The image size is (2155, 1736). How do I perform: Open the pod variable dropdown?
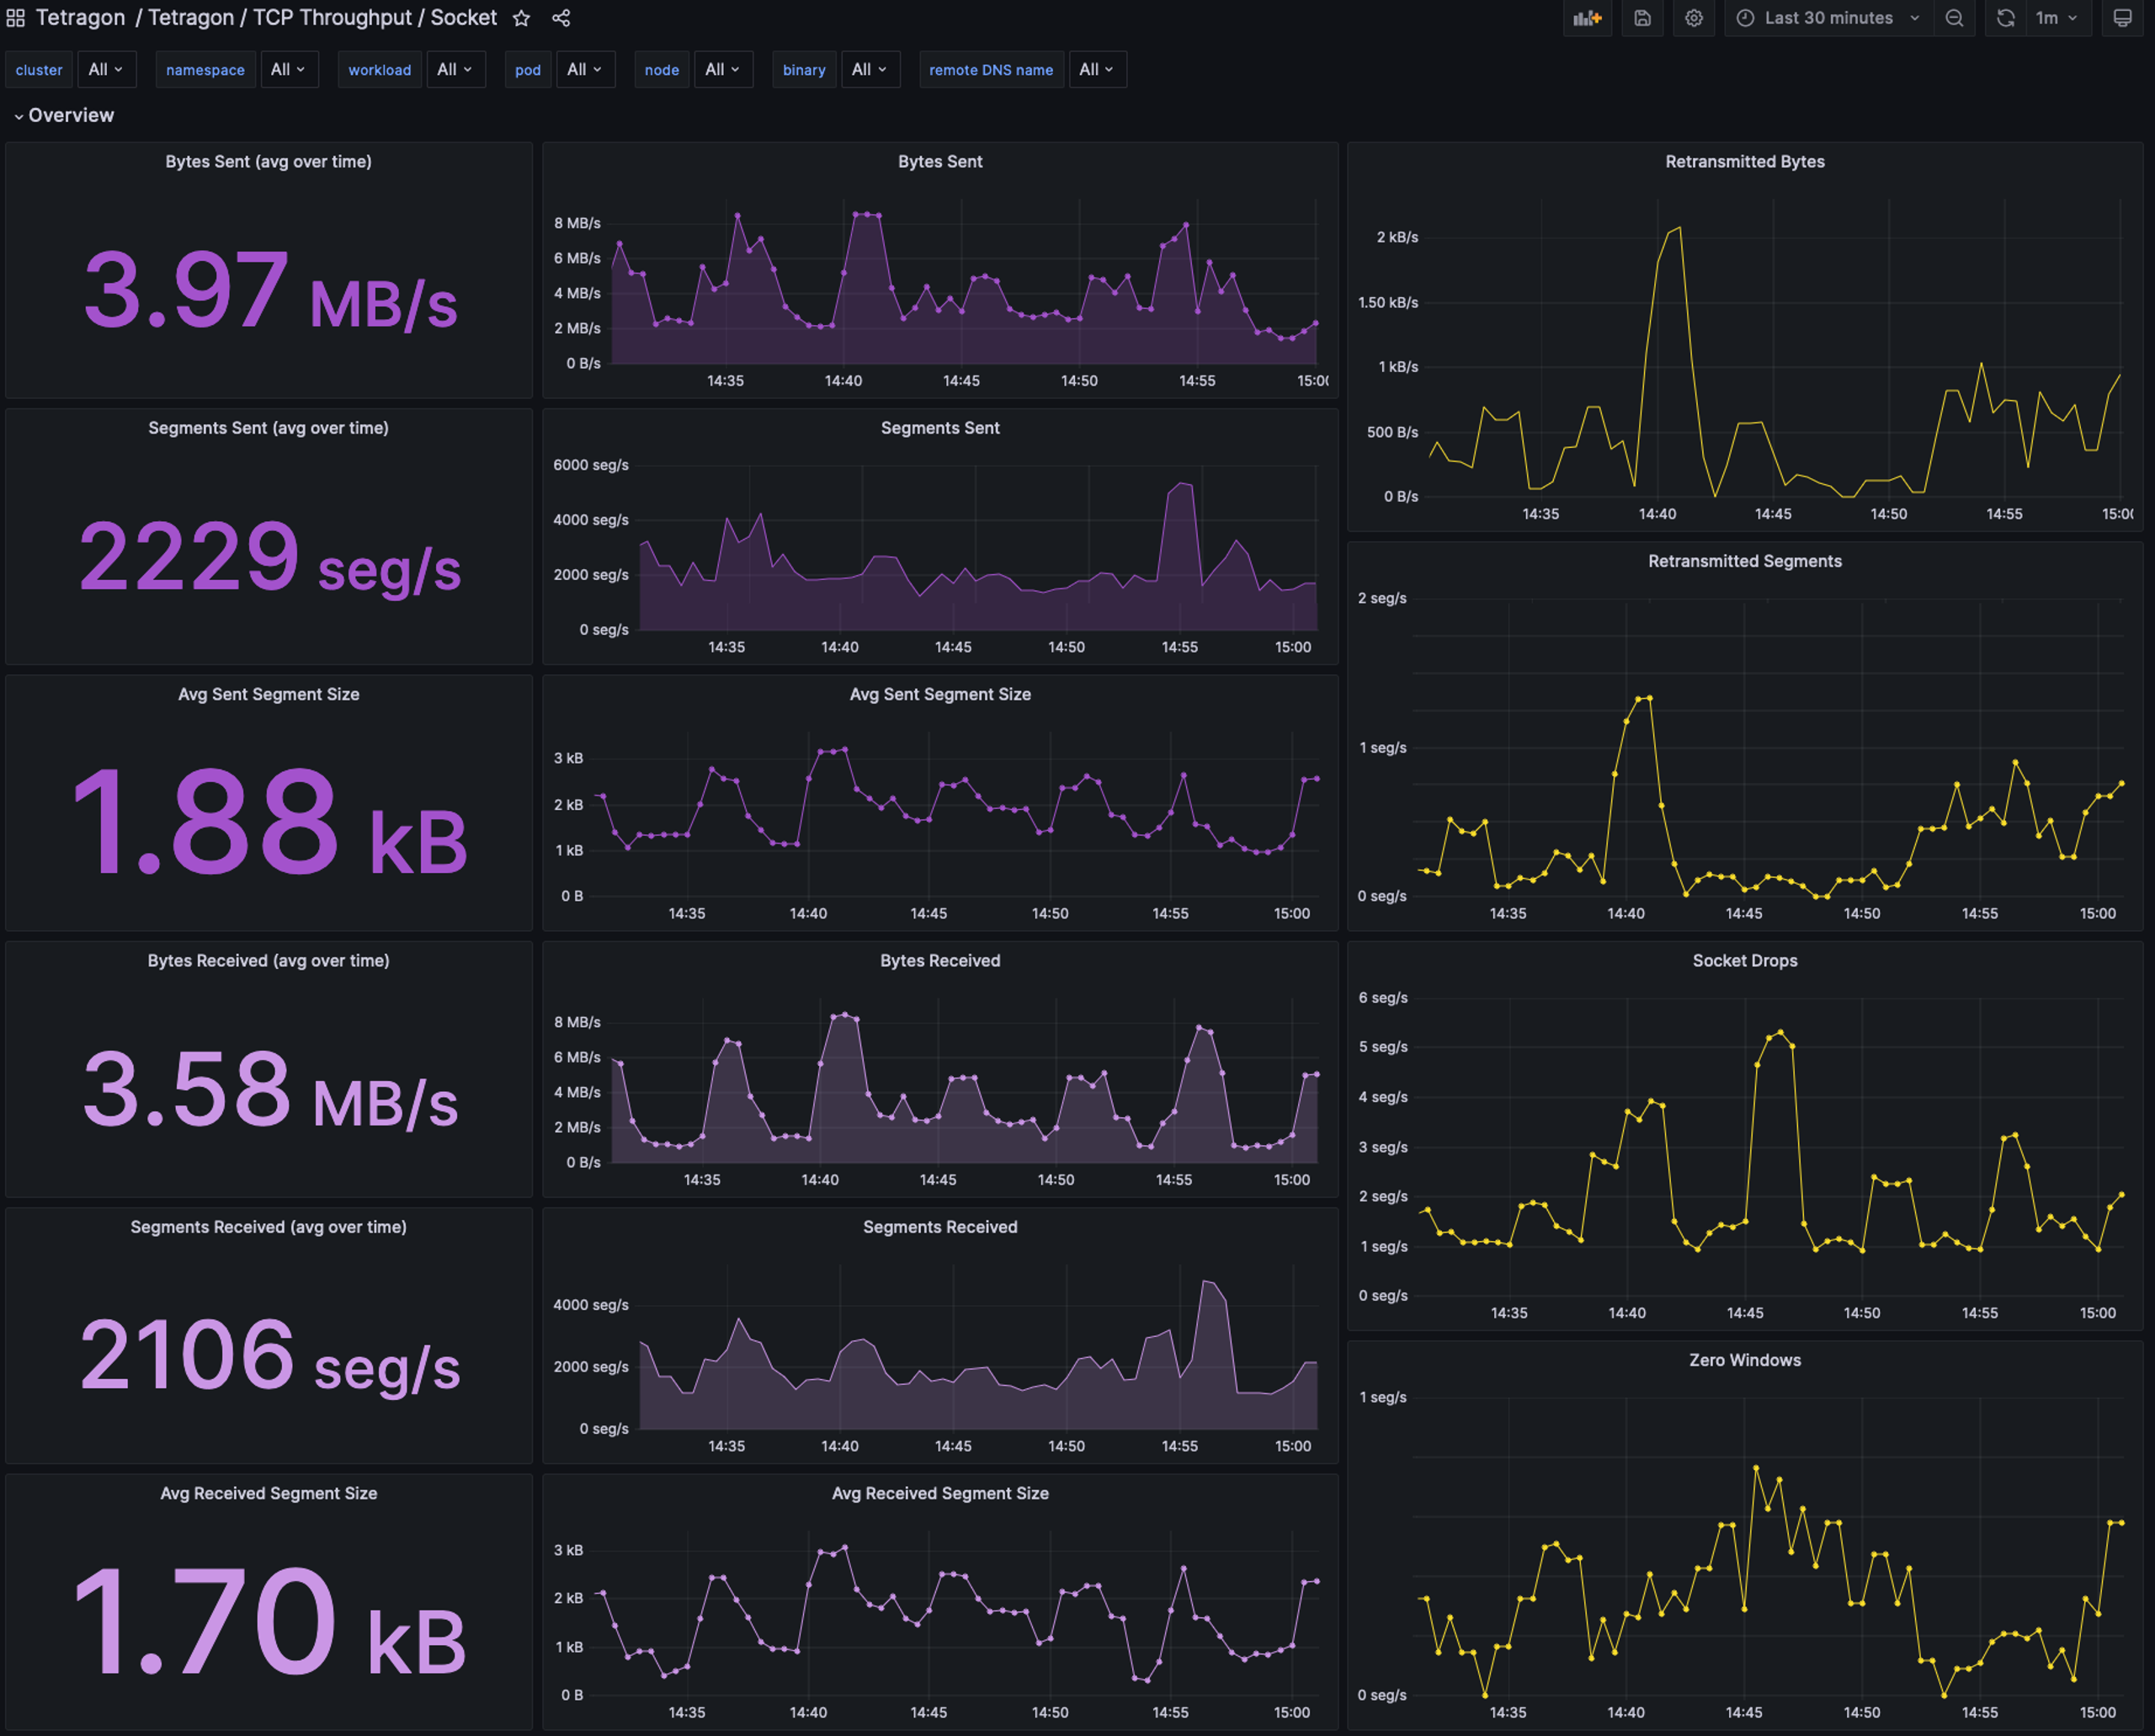point(584,70)
